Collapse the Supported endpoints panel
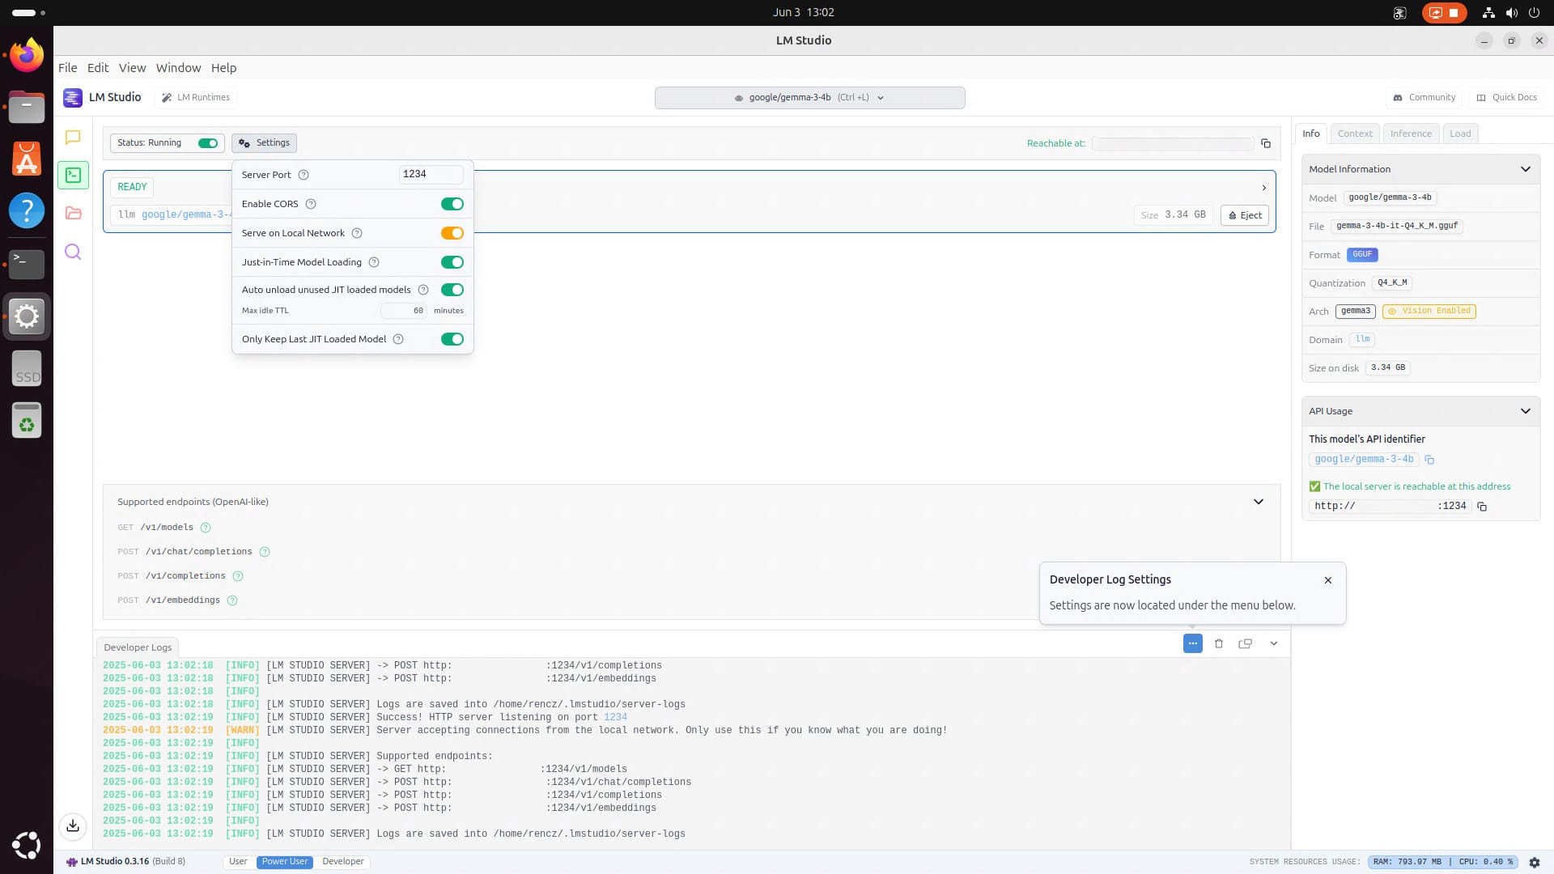 tap(1259, 502)
